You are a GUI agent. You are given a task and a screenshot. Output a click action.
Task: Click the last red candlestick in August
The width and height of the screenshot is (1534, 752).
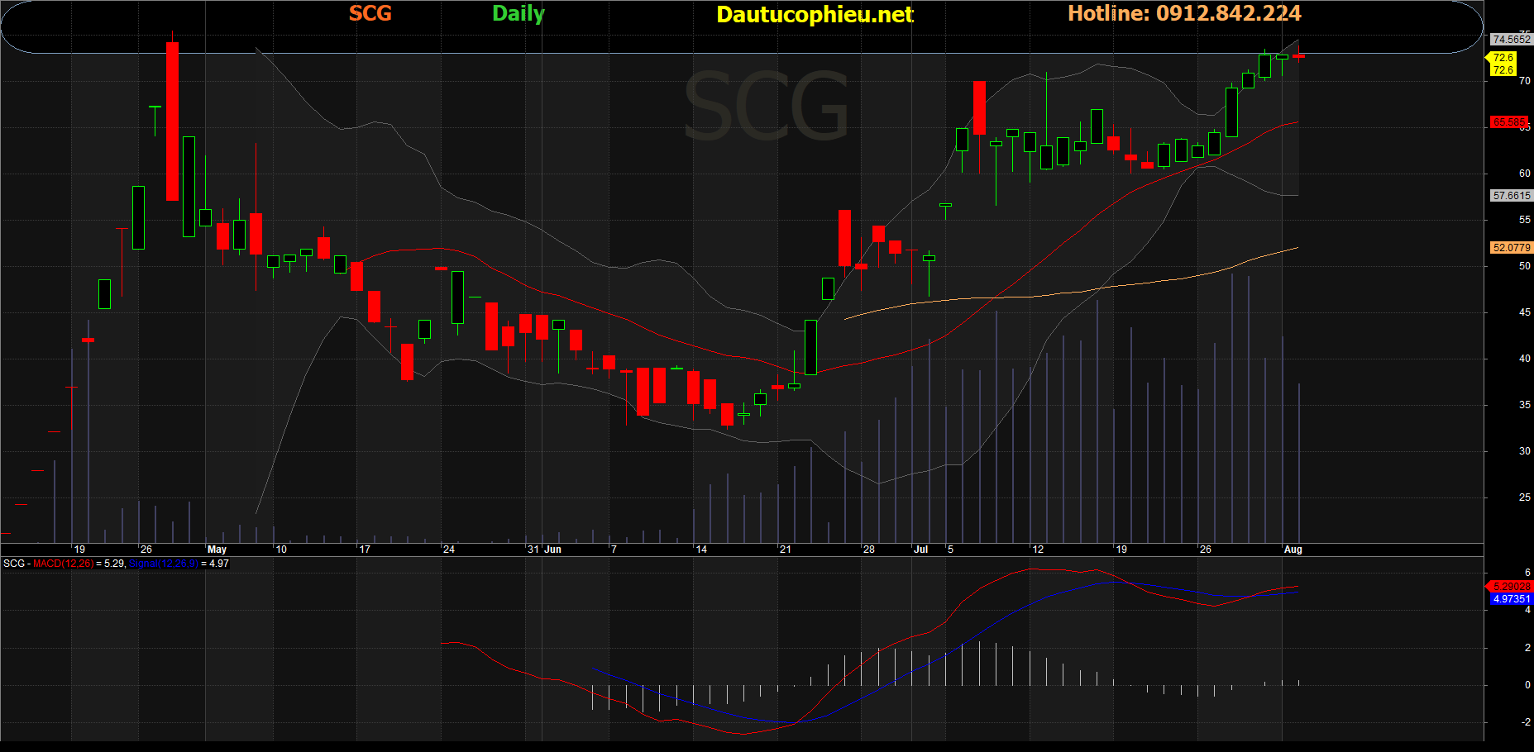1298,56
